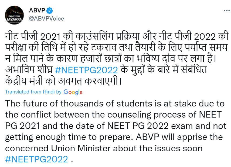The image size is (231, 167).
Task: Click the Hindi word "अभाविप" in the tweet
Action: tap(19, 70)
